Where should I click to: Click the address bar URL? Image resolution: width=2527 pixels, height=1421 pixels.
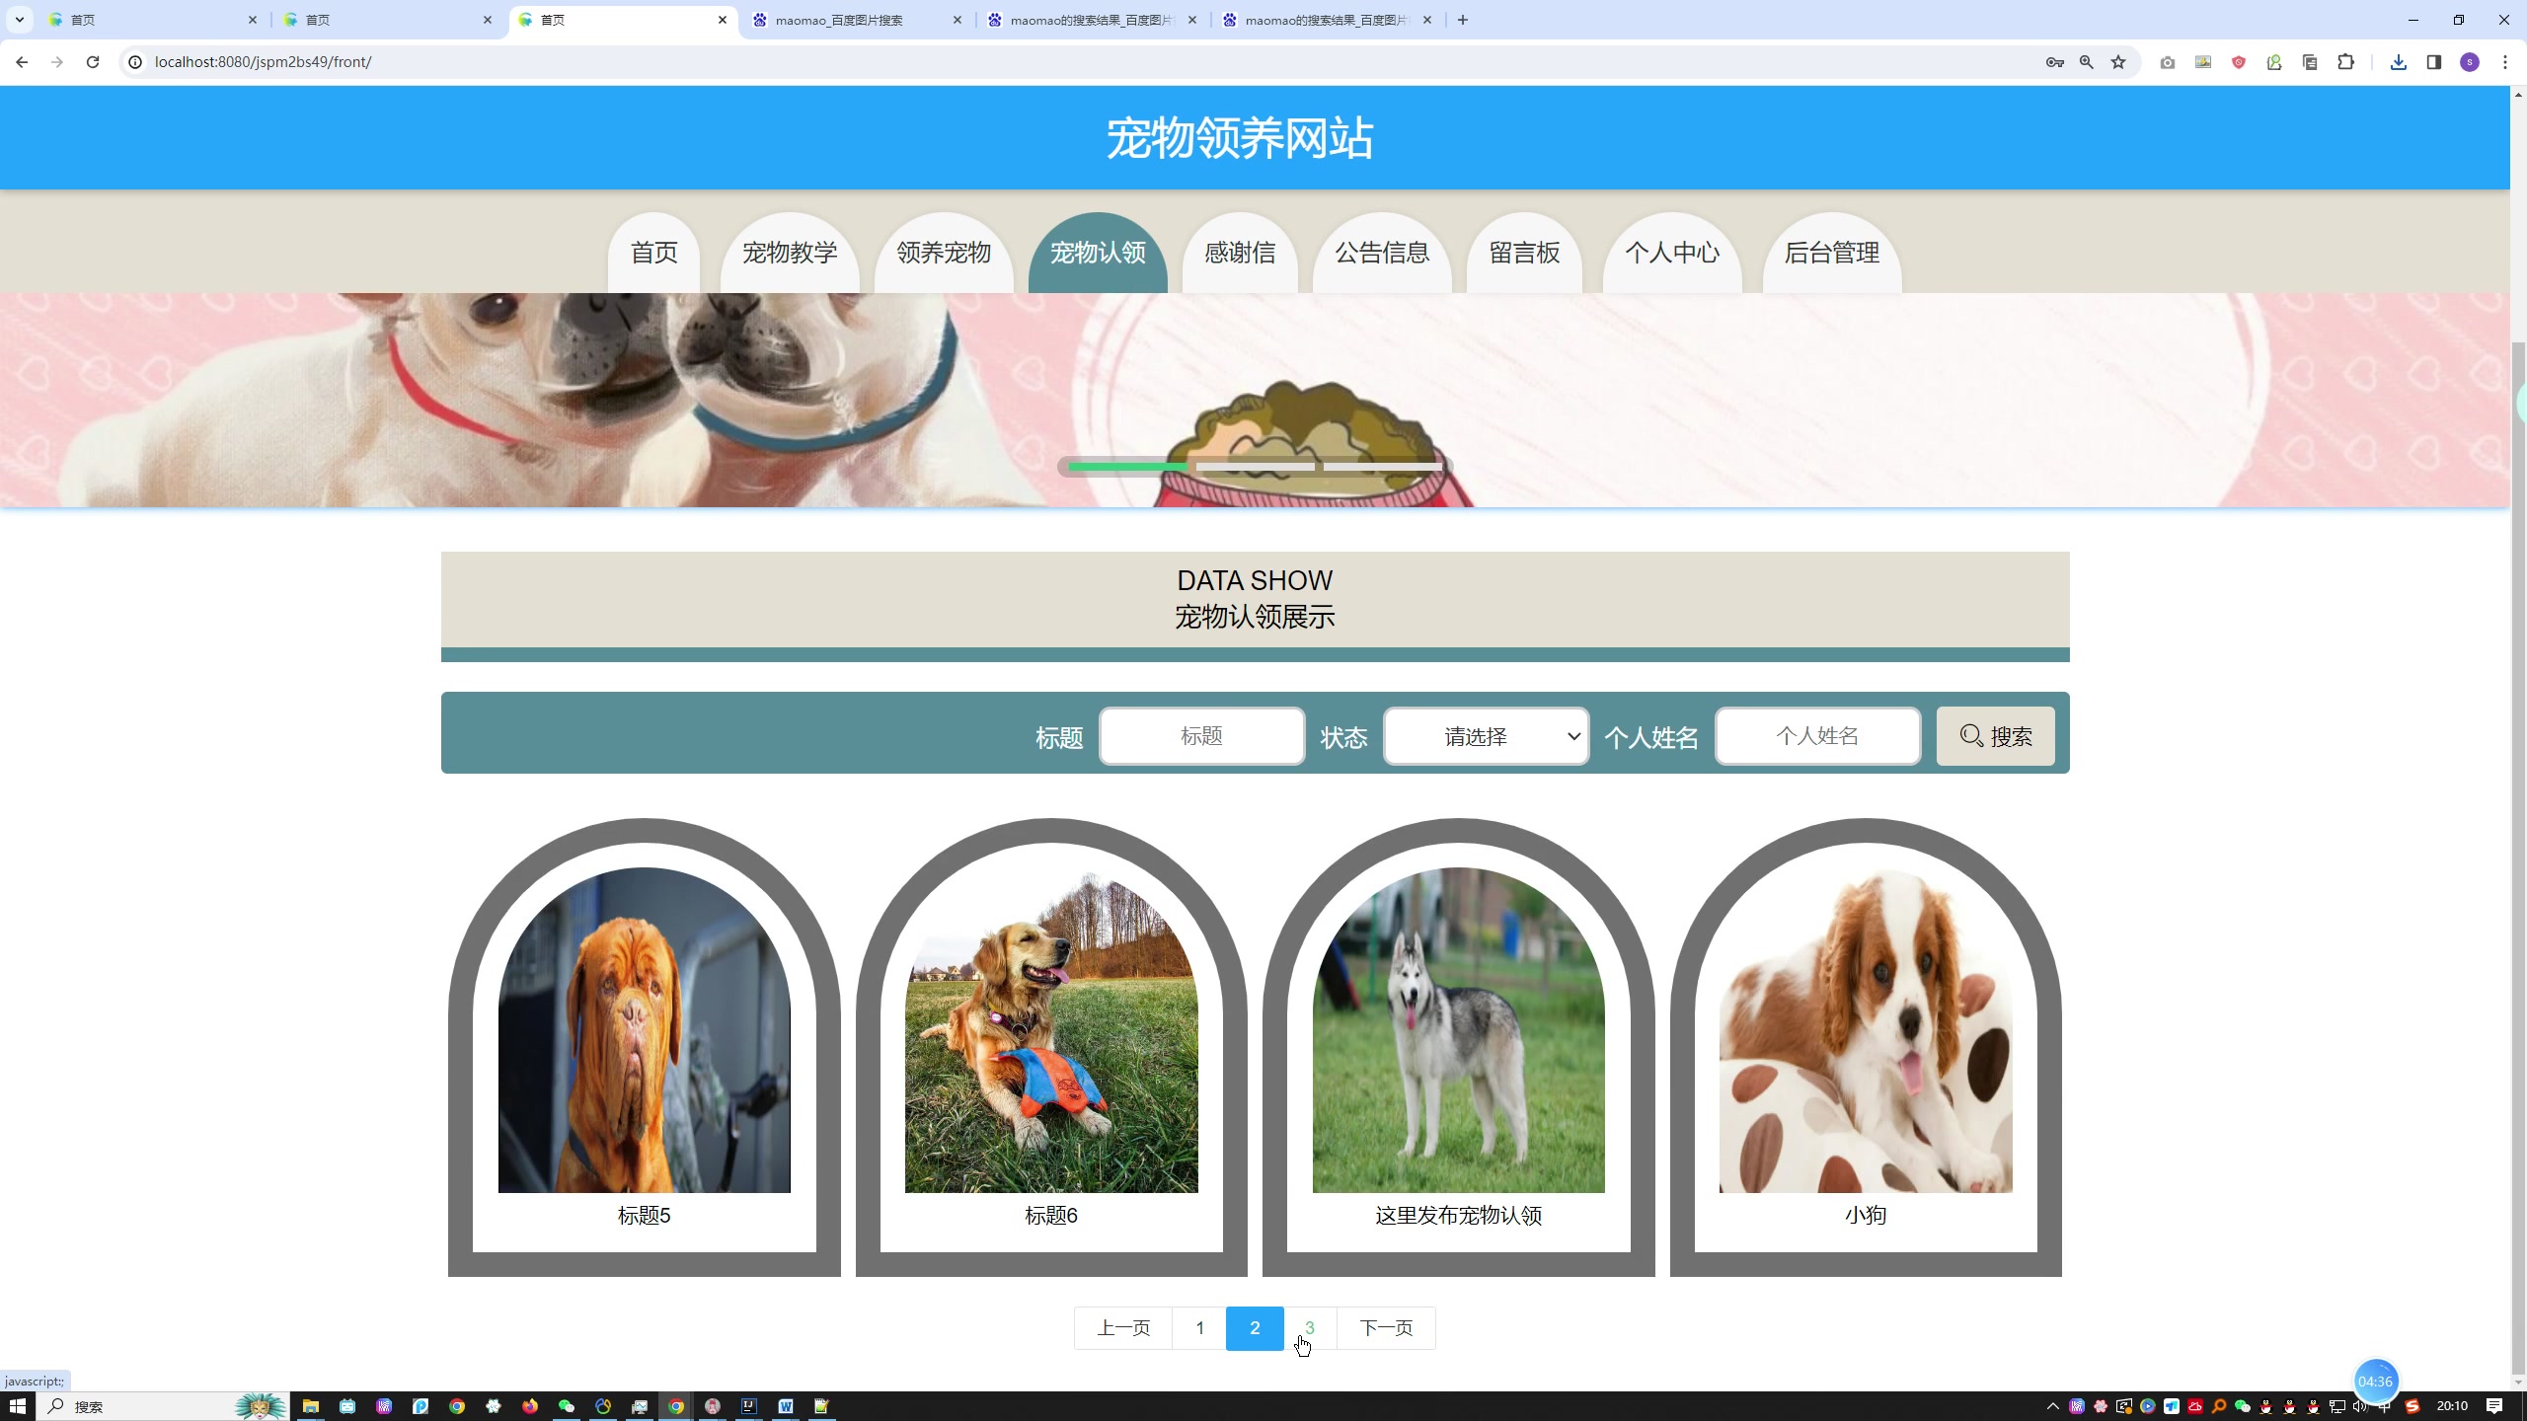click(263, 62)
